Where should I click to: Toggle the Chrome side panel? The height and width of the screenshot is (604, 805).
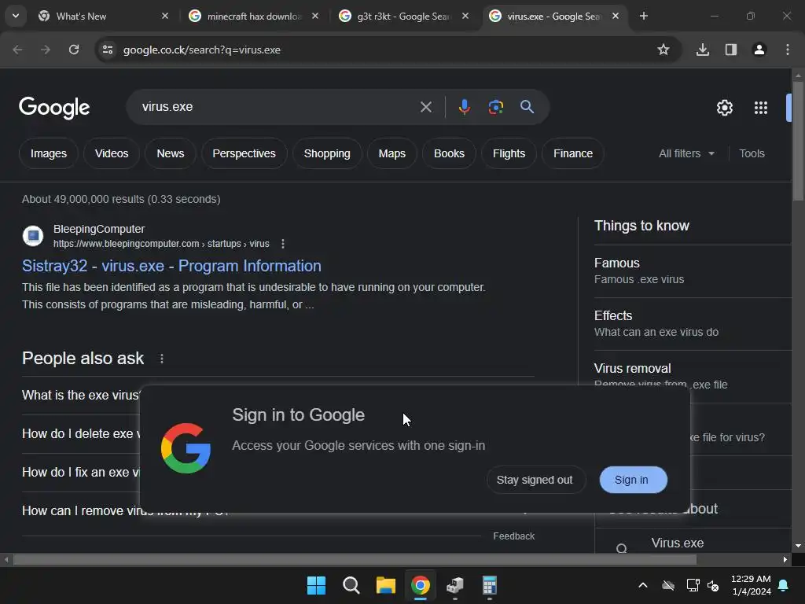pos(730,50)
